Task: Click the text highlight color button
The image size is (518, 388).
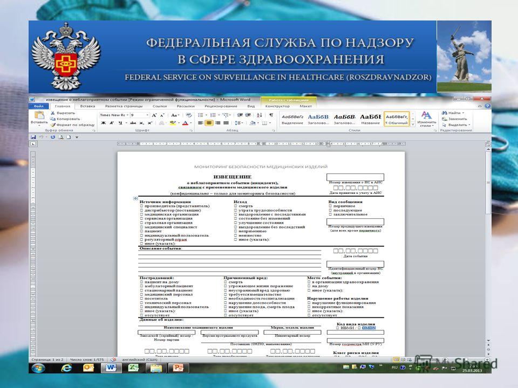Action: 173,123
